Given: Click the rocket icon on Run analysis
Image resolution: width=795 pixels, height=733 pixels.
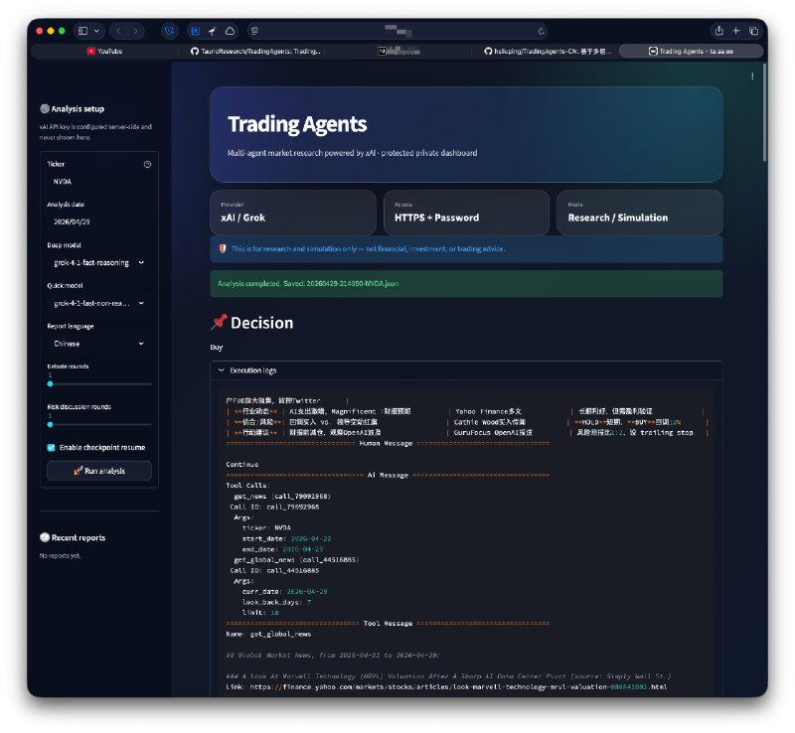Looking at the screenshot, I should pos(78,470).
